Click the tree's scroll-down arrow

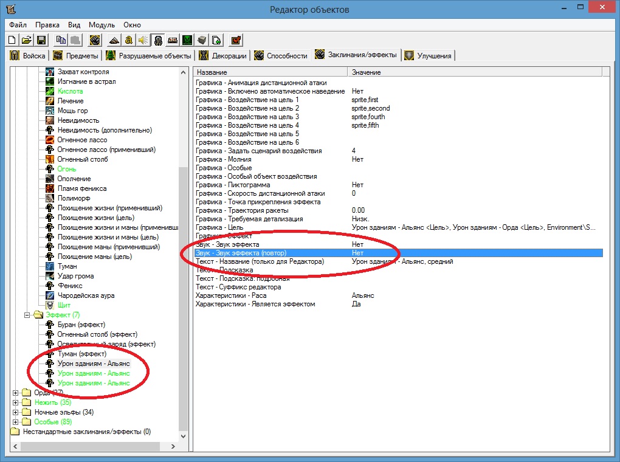click(183, 436)
